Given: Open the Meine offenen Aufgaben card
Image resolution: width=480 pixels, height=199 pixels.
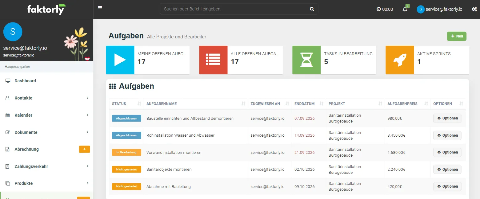Looking at the screenshot, I should click(x=148, y=60).
